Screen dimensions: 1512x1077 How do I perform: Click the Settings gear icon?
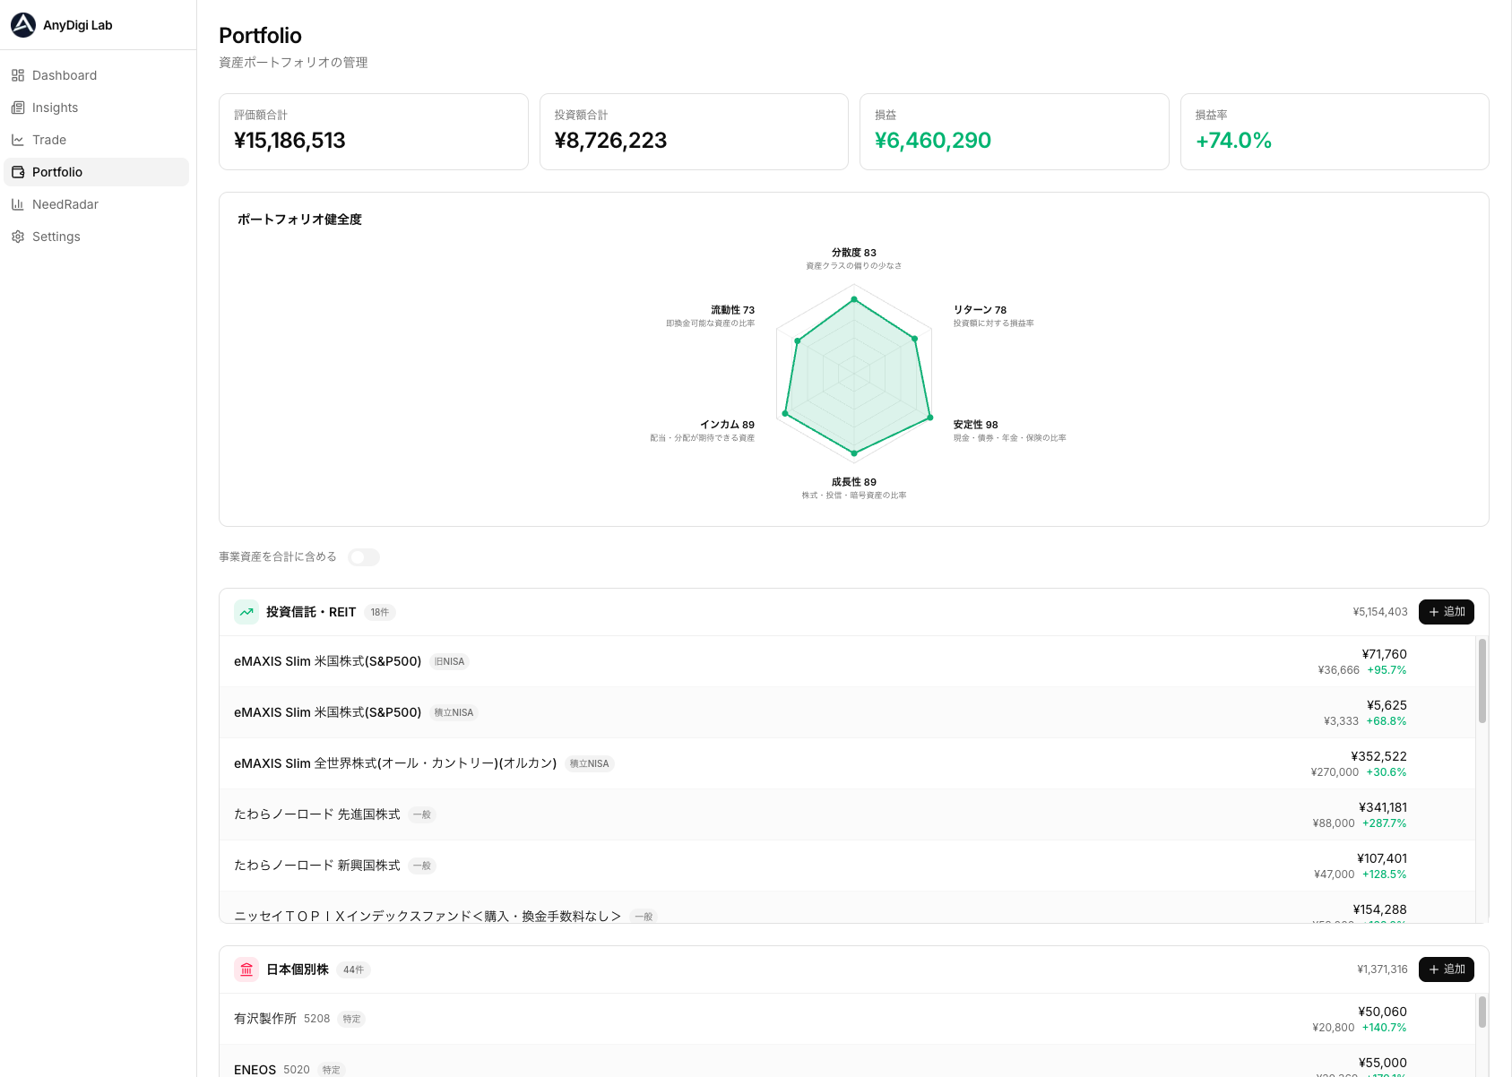[18, 237]
